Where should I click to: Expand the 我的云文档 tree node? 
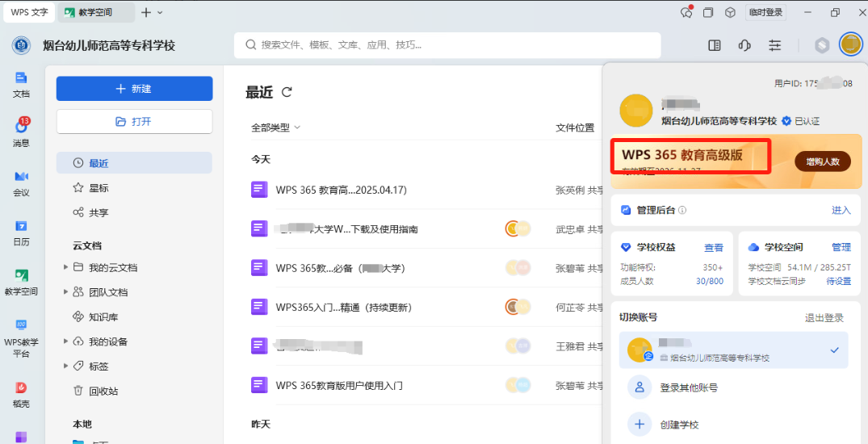[x=66, y=268]
